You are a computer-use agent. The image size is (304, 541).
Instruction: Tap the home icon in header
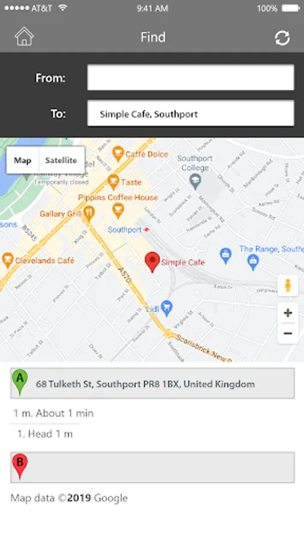pyautogui.click(x=24, y=37)
